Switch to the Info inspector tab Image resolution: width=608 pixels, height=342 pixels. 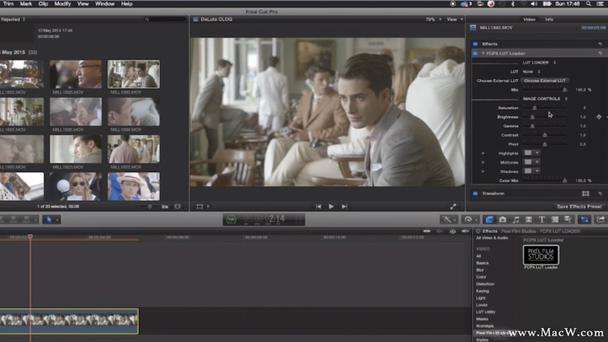coord(549,19)
